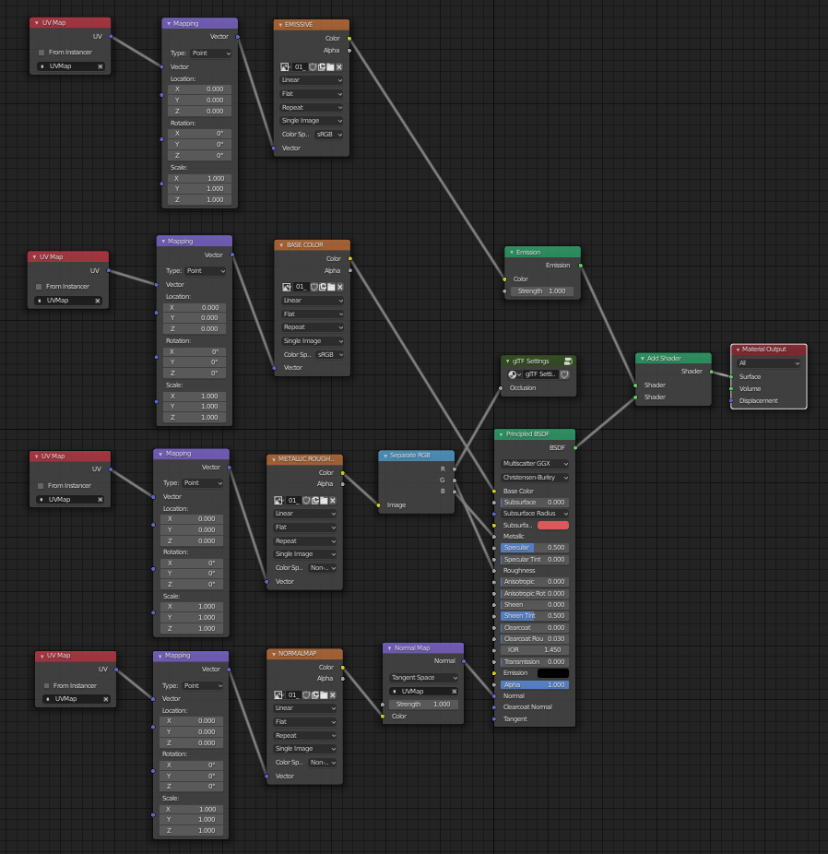Viewport: 828px width, 854px height.
Task: Adjust Alpha slider in Principled BSDF
Action: pyautogui.click(x=535, y=685)
